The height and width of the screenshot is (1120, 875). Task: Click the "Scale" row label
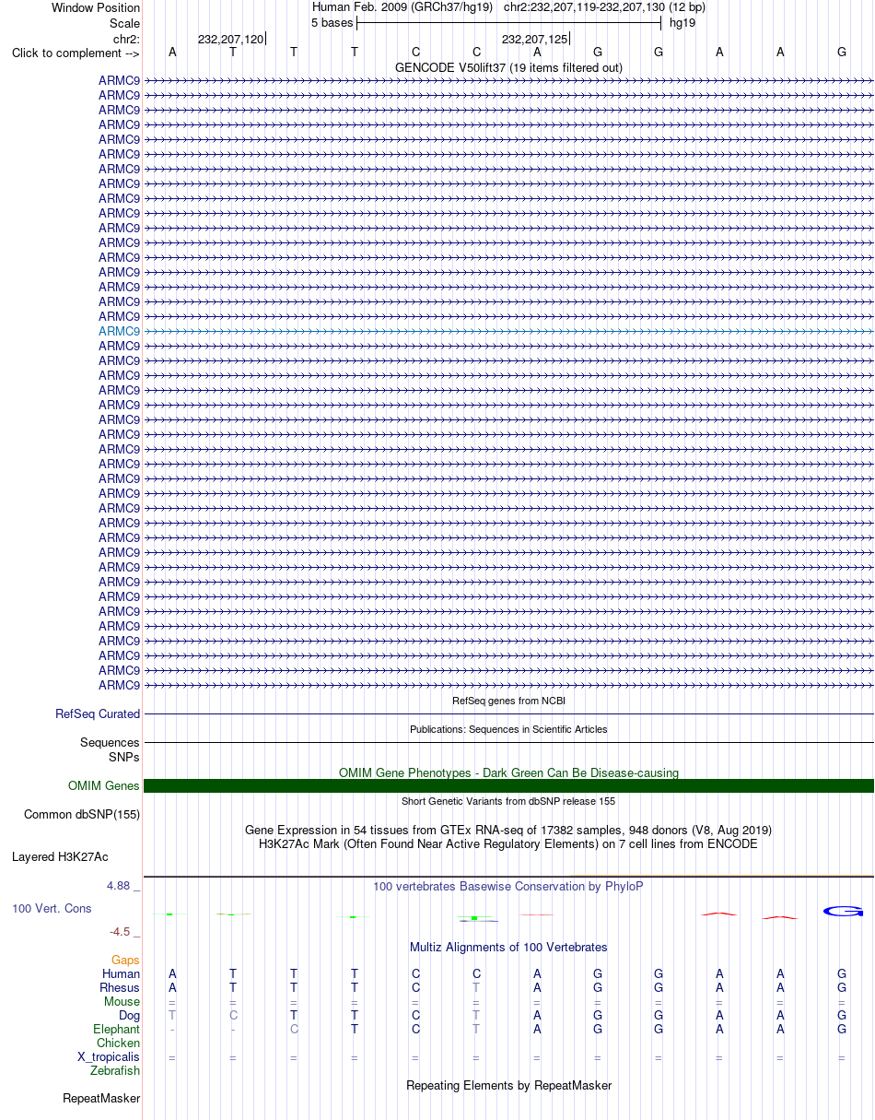[124, 23]
